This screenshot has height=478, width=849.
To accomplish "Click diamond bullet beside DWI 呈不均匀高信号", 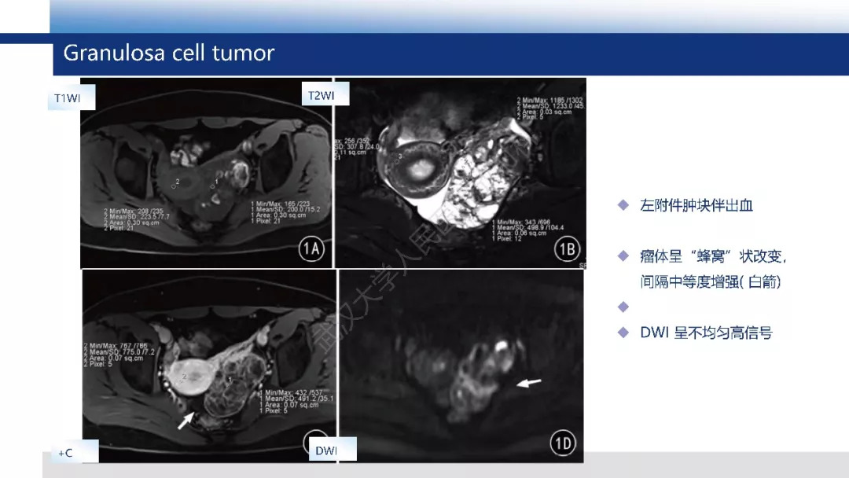I will [623, 332].
